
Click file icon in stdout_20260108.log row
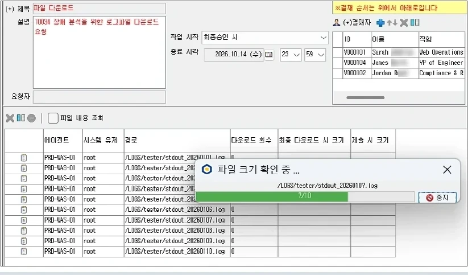[24, 231]
